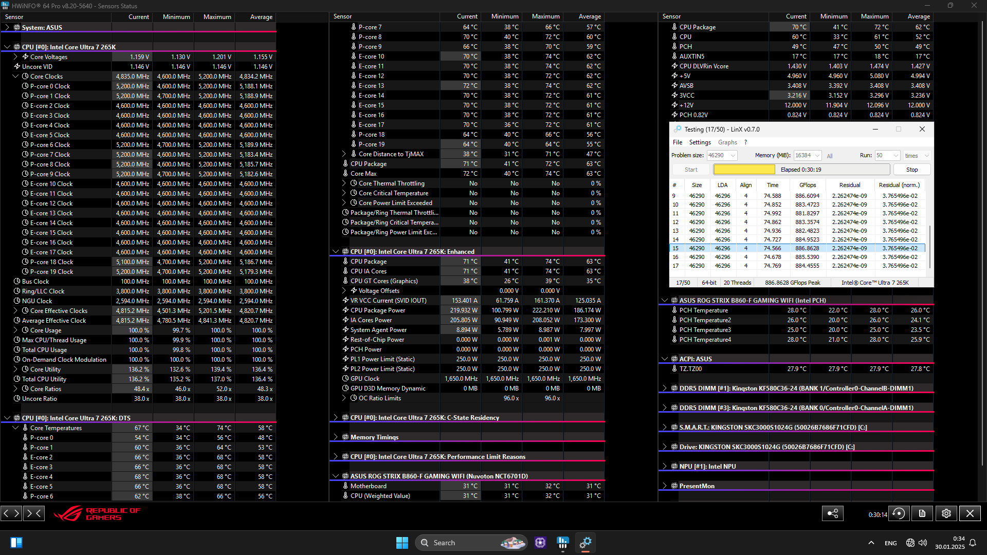
Task: Click shrink columns arrows button
Action: (x=34, y=513)
